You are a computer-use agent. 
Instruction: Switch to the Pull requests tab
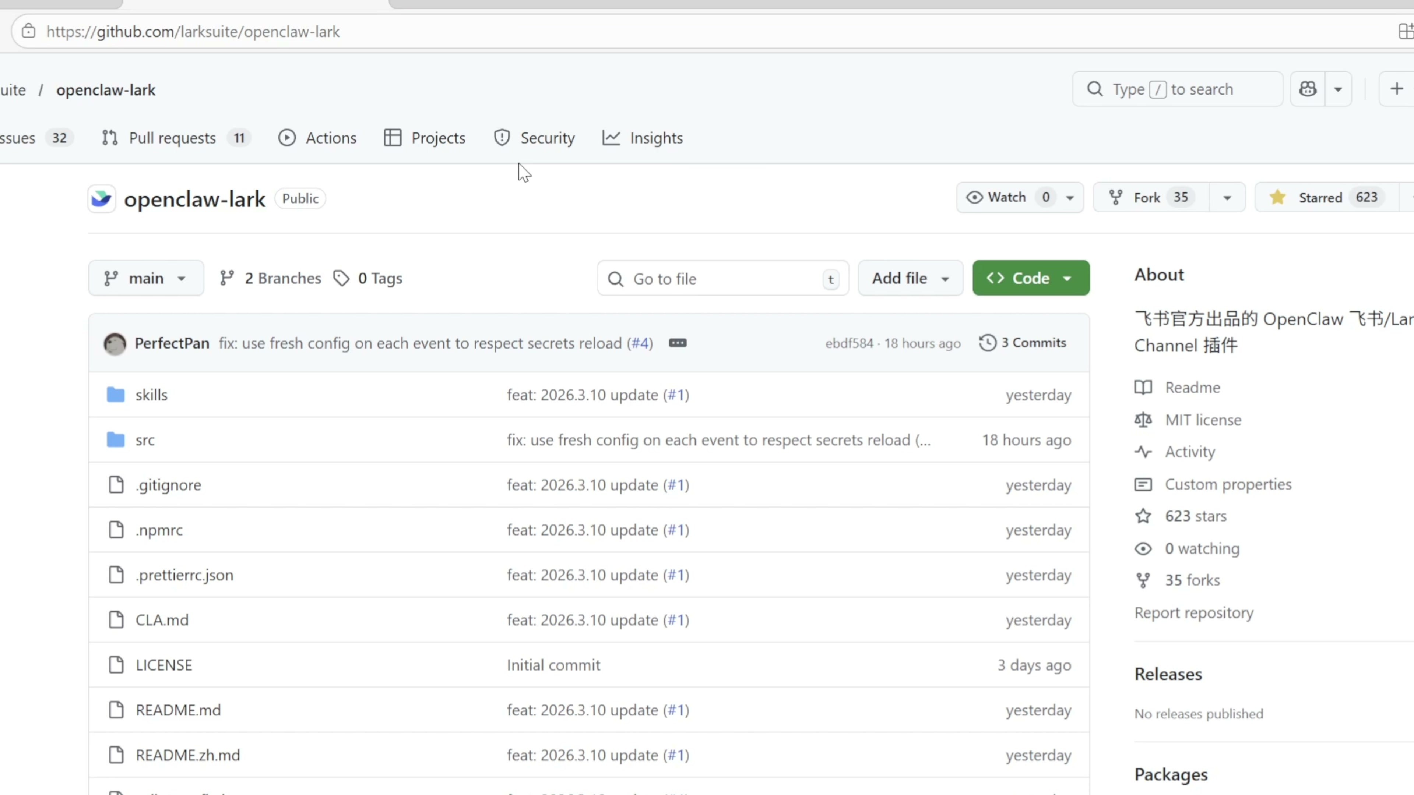(172, 138)
